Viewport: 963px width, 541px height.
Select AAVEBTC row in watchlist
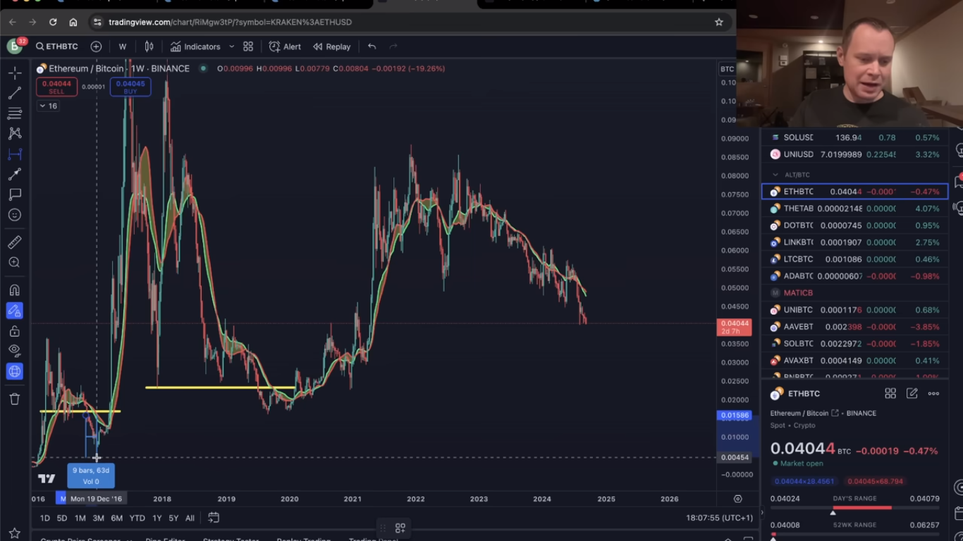click(x=854, y=327)
